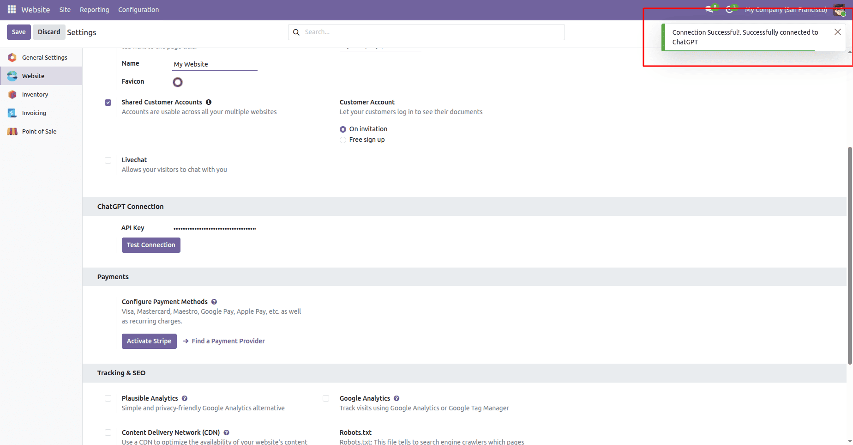Switch to Invoicing settings tab
This screenshot has height=445, width=853.
41,113
